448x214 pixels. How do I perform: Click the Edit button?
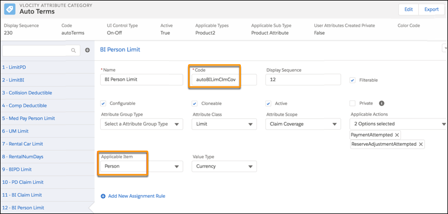point(409,9)
